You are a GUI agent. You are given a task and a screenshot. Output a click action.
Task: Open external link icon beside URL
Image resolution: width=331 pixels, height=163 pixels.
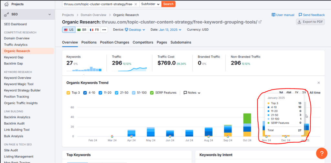click(x=260, y=22)
